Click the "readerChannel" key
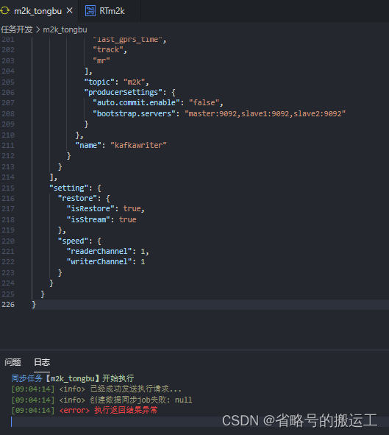This screenshot has width=389, height=435. point(99,251)
